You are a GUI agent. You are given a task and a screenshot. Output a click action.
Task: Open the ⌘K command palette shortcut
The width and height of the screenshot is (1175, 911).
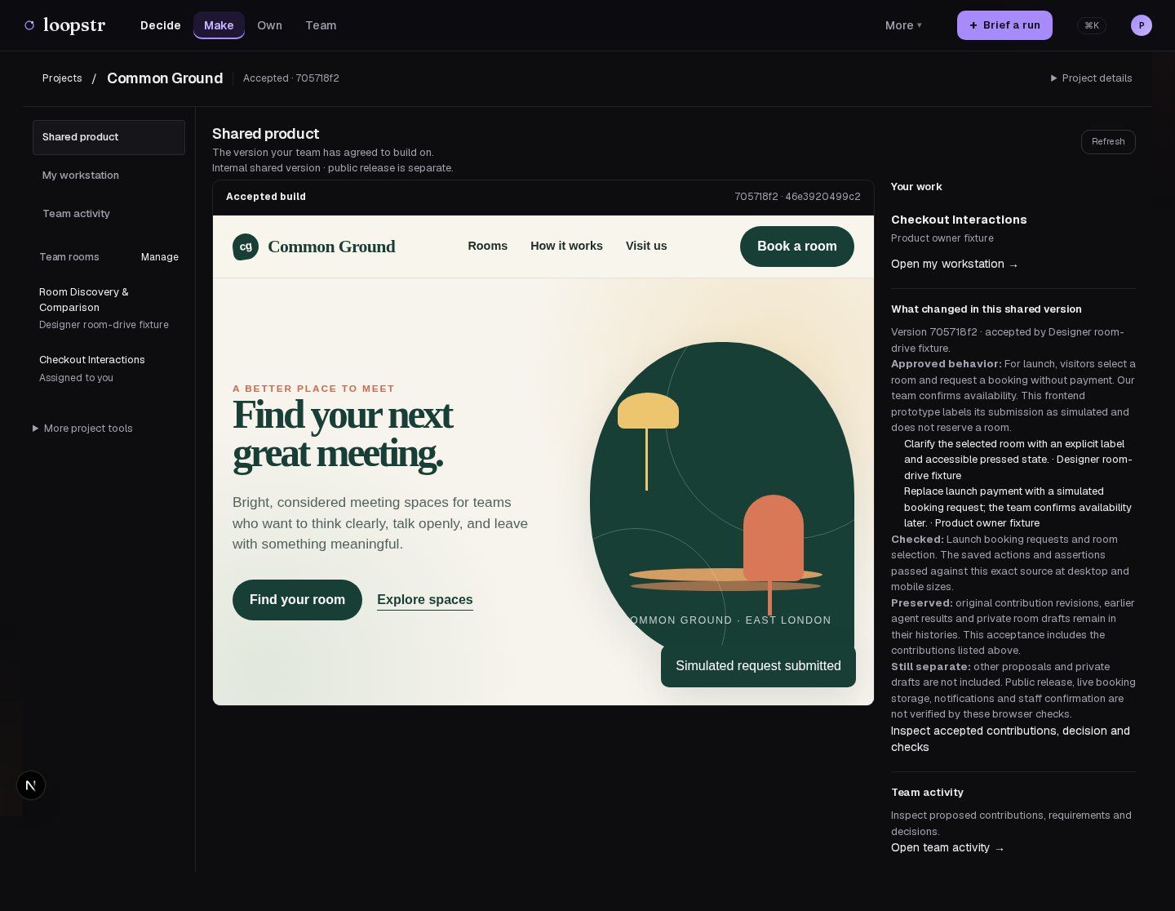point(1092,25)
